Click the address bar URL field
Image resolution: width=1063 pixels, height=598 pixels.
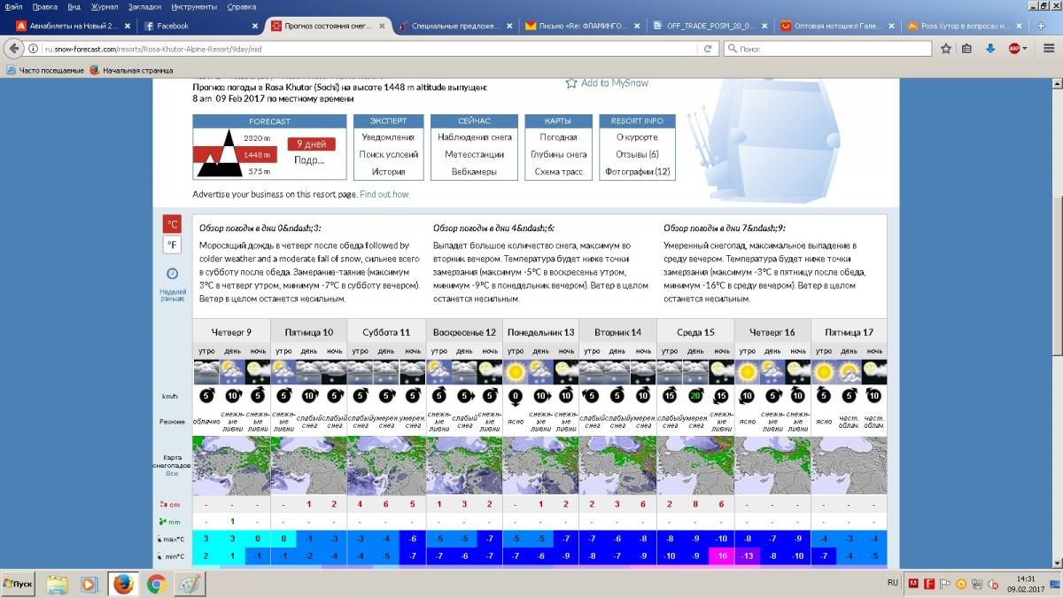372,49
